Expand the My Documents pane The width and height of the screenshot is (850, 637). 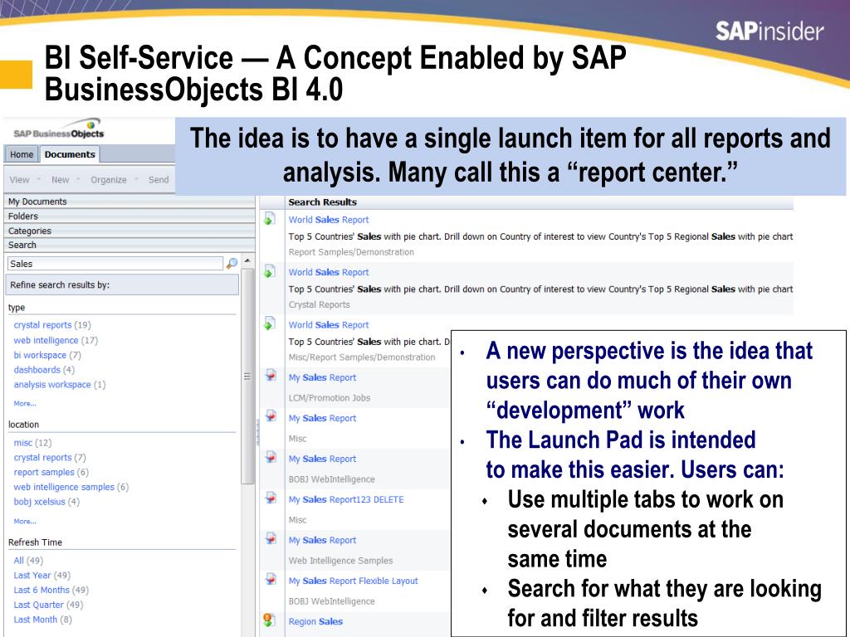pyautogui.click(x=129, y=202)
